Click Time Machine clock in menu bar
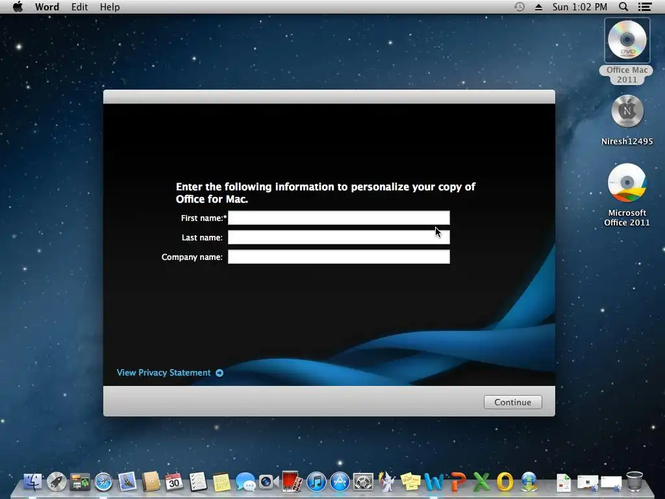The height and width of the screenshot is (499, 665). [x=520, y=6]
